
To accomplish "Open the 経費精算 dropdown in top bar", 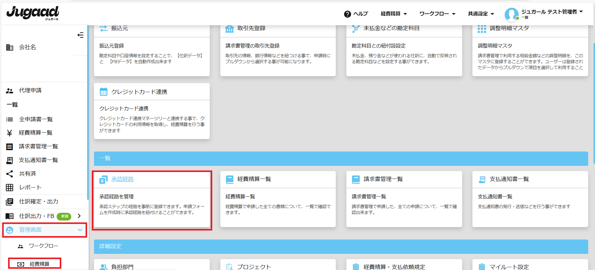I will (394, 14).
